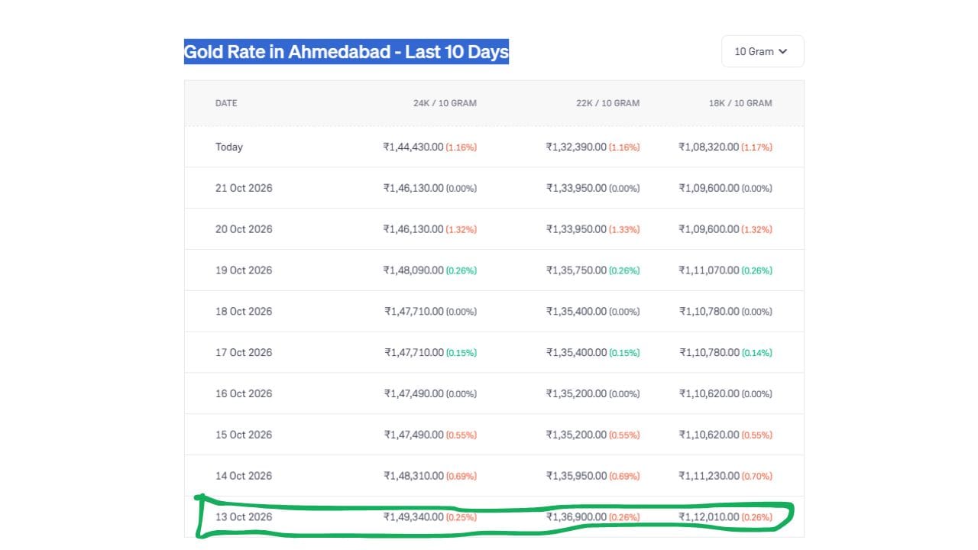Screen dimensions: 978x550
Task: Click 18K price ₹1,08,320.00 for Today
Action: coord(709,147)
